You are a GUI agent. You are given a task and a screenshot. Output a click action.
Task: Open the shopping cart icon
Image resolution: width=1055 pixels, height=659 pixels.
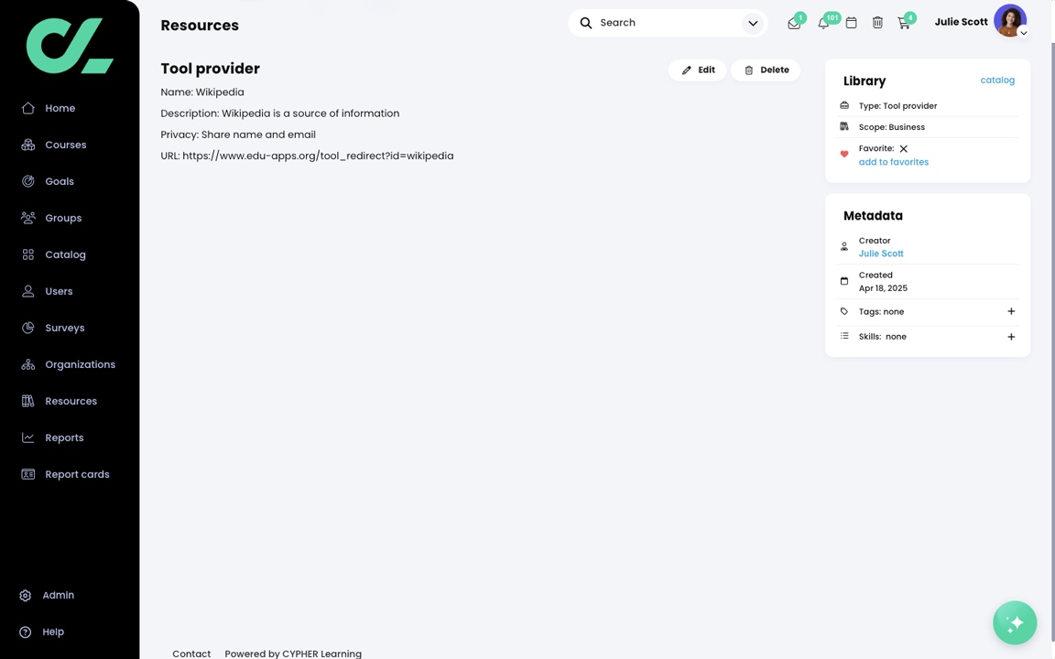pos(904,24)
